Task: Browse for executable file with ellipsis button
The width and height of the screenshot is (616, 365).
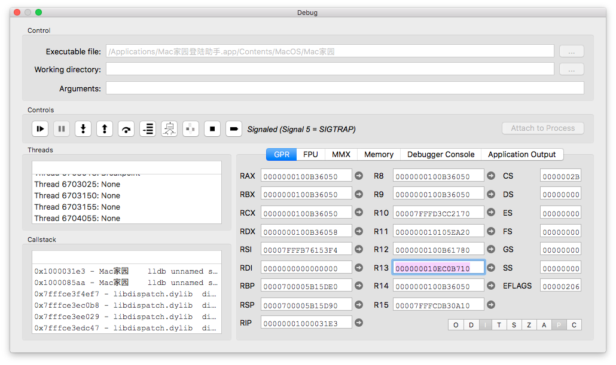Action: (x=571, y=51)
